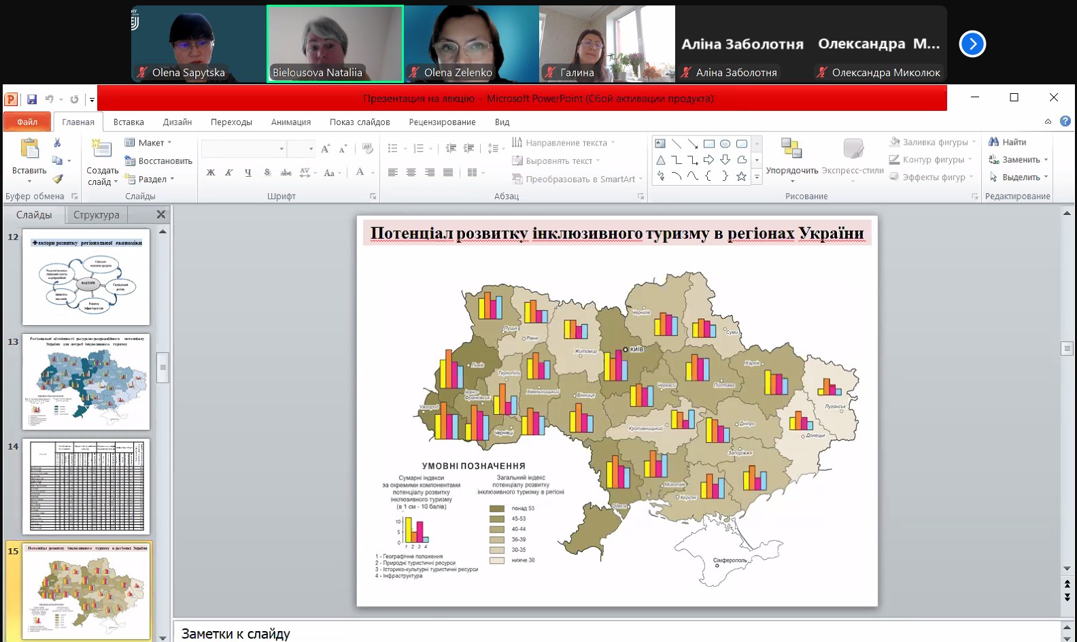Image resolution: width=1077 pixels, height=642 pixels.
Task: Click the Создать слайд new slide button
Action: pos(102,162)
